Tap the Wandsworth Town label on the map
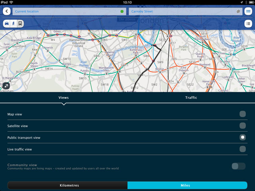Image resolution: width=255 pixels, height=191 pixels. [106, 69]
